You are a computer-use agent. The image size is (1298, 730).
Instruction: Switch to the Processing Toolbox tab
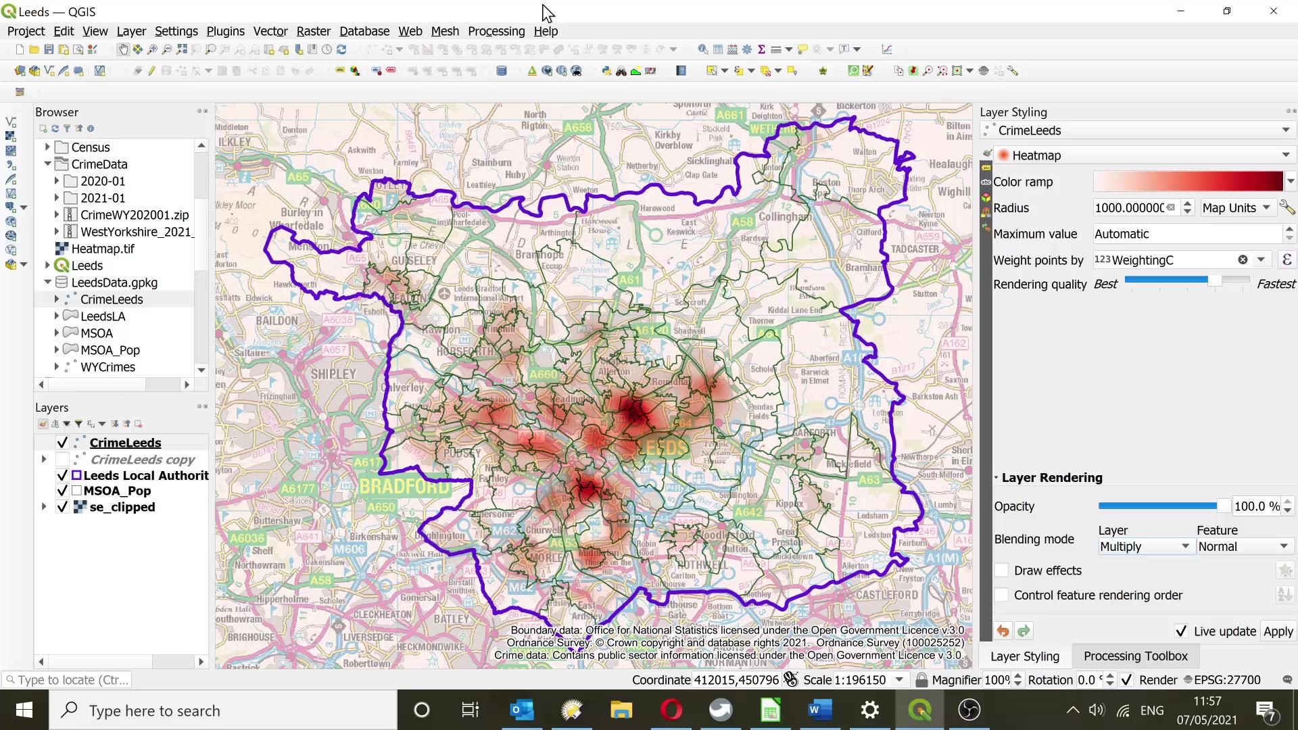pos(1136,656)
